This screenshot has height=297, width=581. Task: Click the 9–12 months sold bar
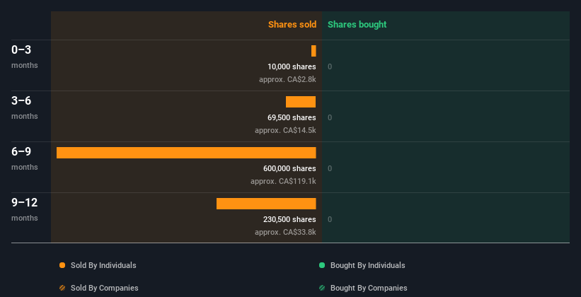pyautogui.click(x=266, y=204)
